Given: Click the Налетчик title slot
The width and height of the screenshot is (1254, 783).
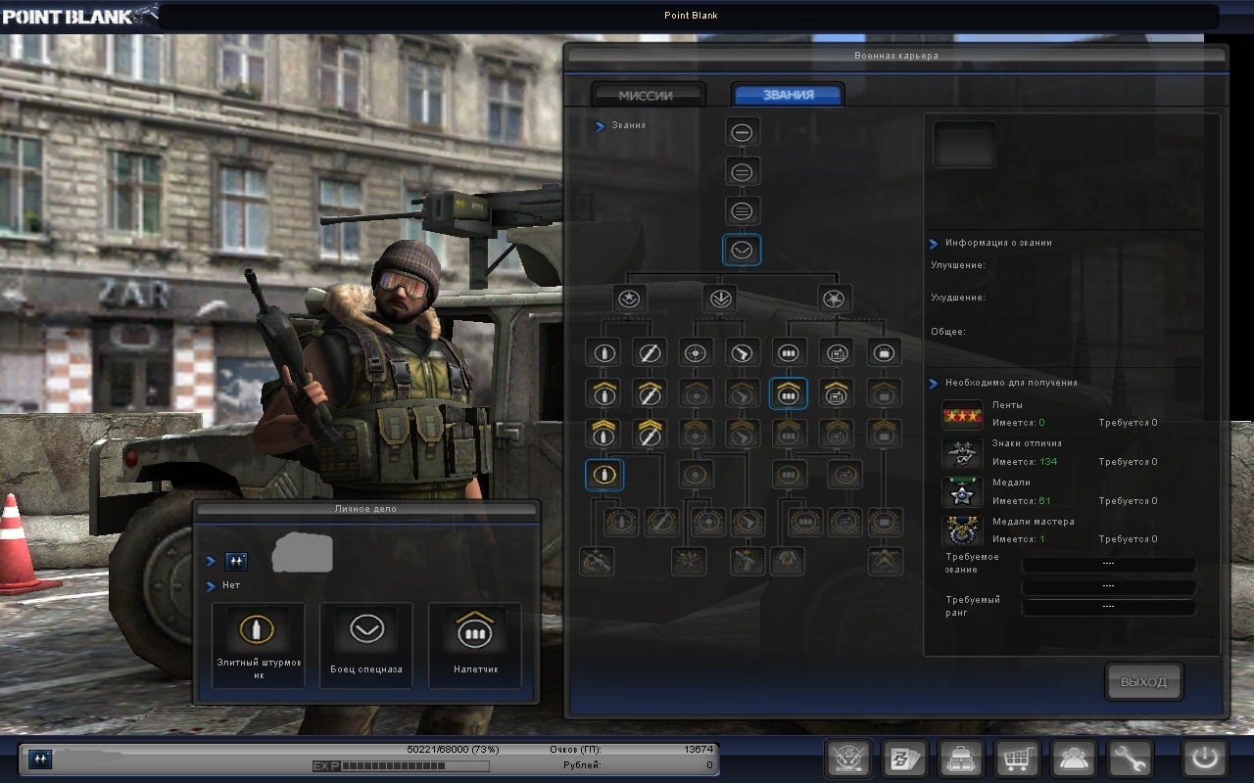Looking at the screenshot, I should [475, 644].
